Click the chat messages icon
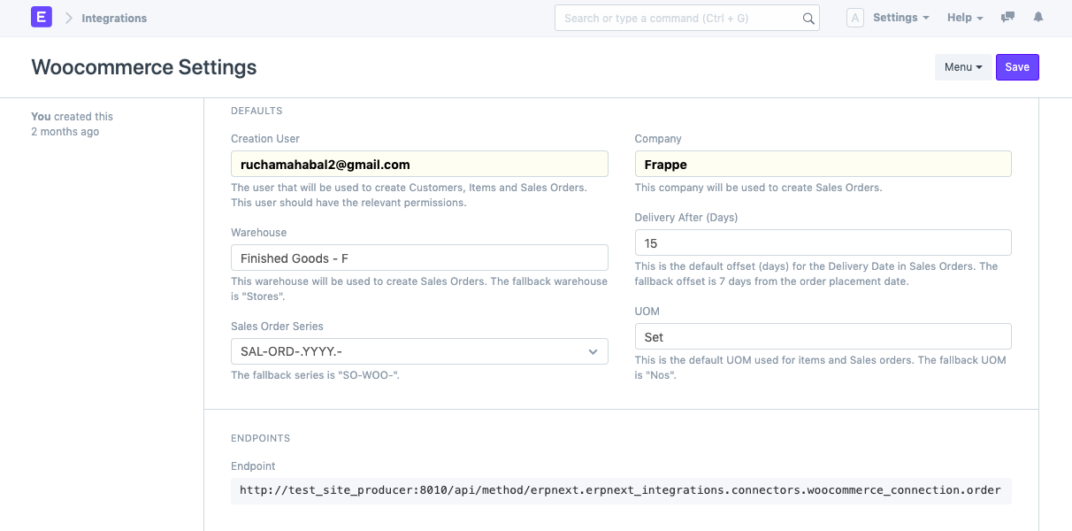This screenshot has width=1072, height=531. 1007,17
